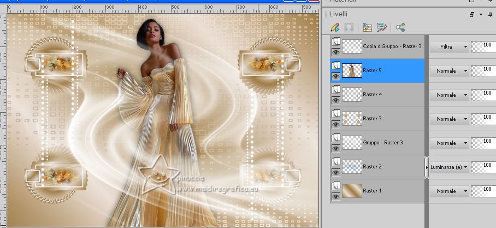Click the share-shaped link icon in Livelli toolbar
The height and width of the screenshot is (228, 496).
tap(400, 27)
